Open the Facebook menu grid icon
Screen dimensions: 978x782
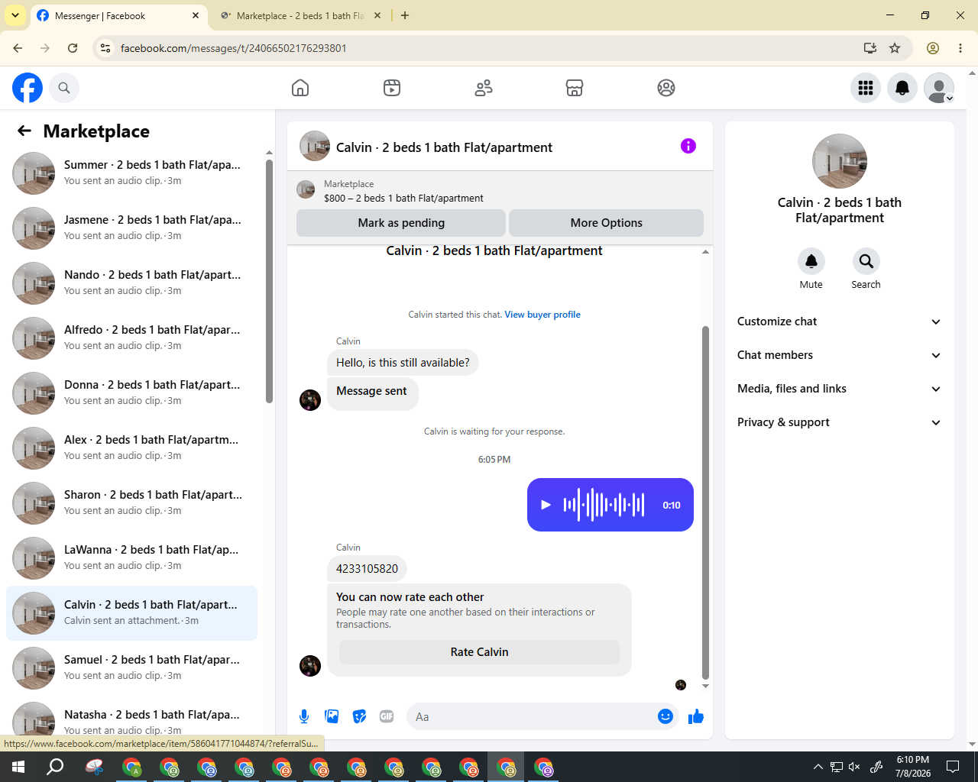[866, 88]
